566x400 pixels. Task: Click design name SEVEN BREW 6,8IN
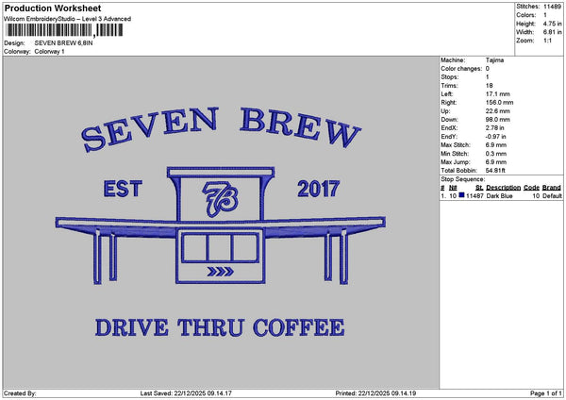[63, 43]
